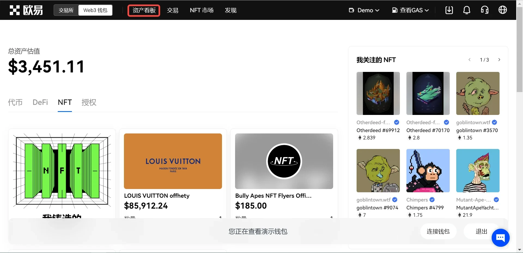The height and width of the screenshot is (253, 523).
Task: Click verified badge next to Chimpers
Action: click(432, 200)
